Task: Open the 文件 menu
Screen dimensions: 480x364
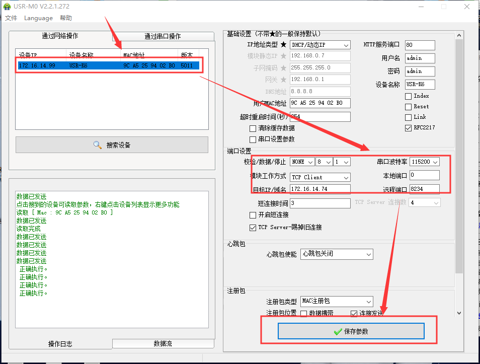Action: click(11, 18)
